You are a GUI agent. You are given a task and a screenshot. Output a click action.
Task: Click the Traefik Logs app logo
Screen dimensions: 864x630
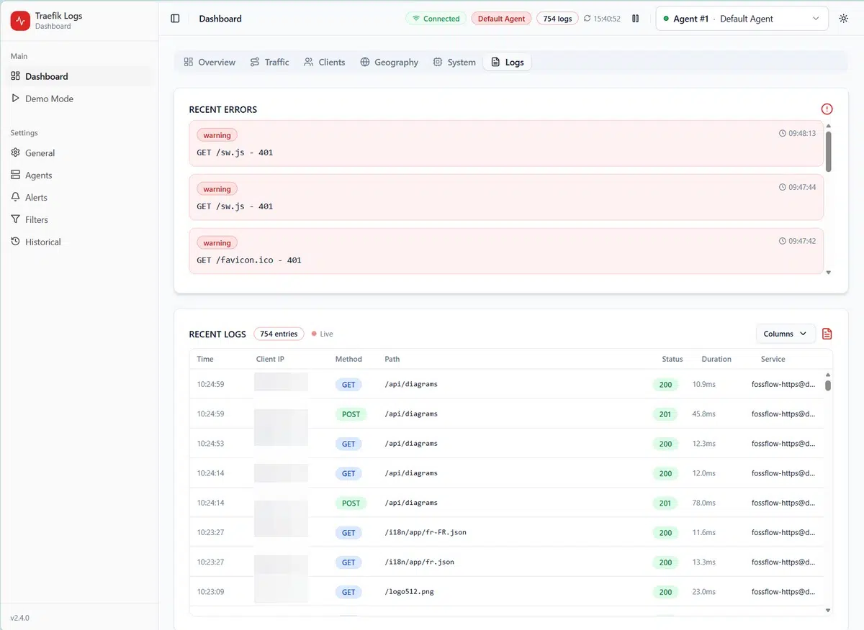pos(20,20)
